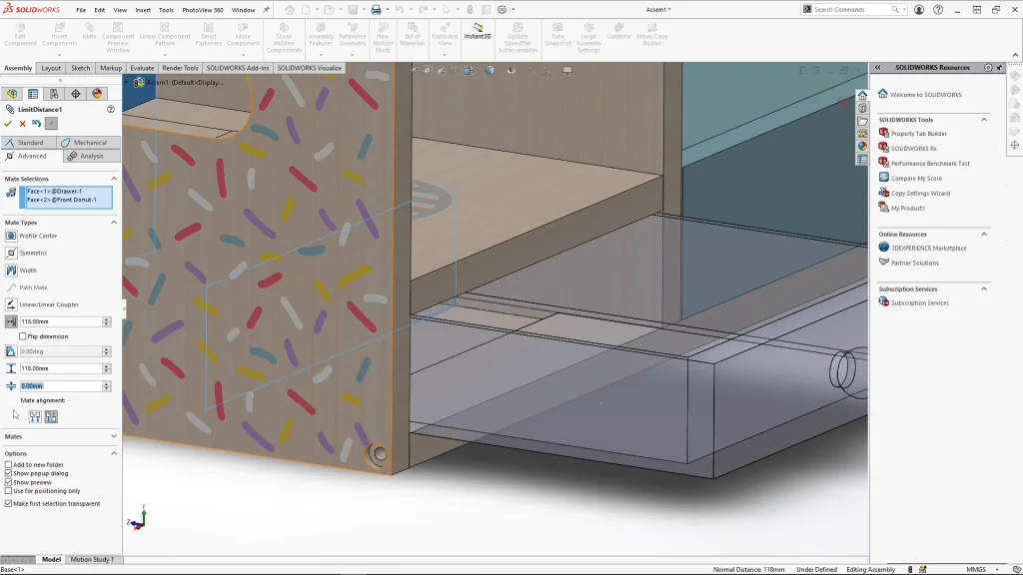Uncheck Show preview option
The height and width of the screenshot is (575, 1023).
pyautogui.click(x=9, y=482)
